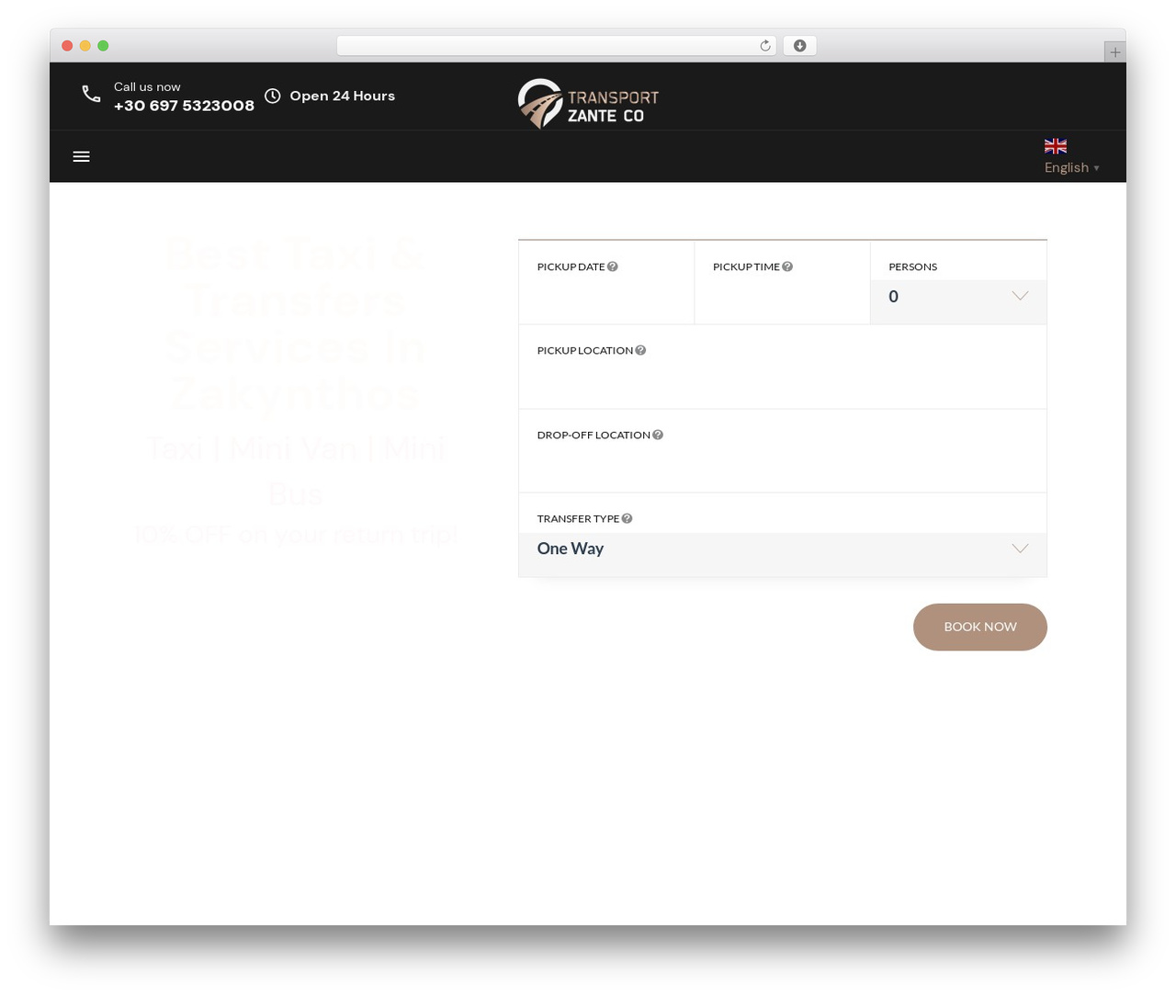Click the Transfer Type help icon

point(627,518)
